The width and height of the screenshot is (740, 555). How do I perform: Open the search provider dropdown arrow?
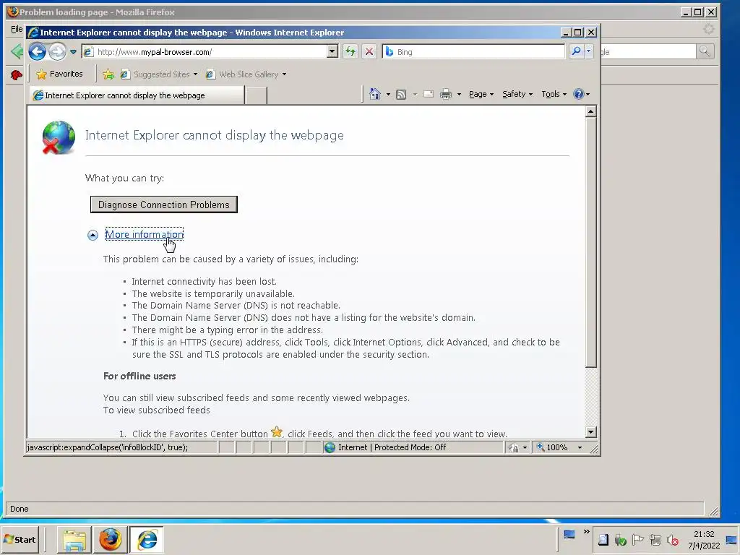coord(588,51)
